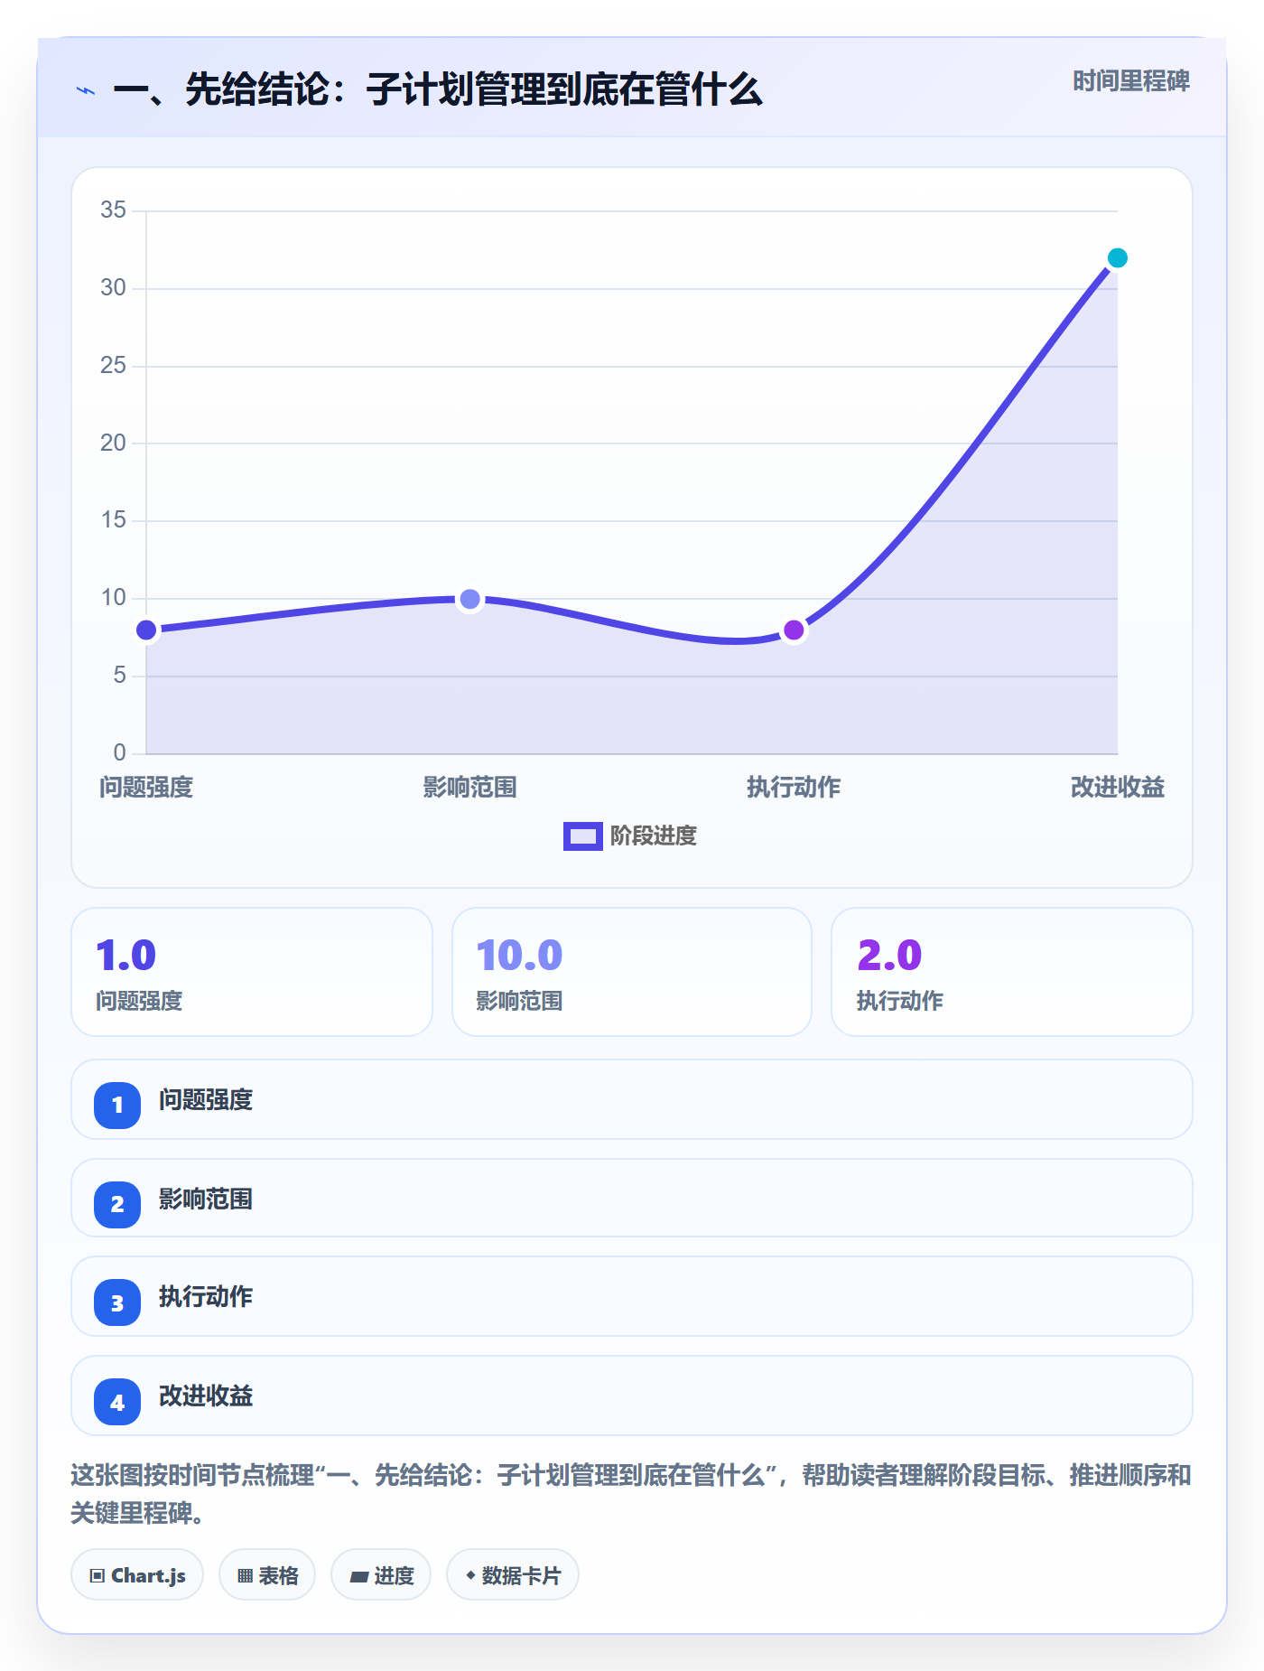Open the 数据卡片 tag
The image size is (1264, 1671).
tap(513, 1575)
